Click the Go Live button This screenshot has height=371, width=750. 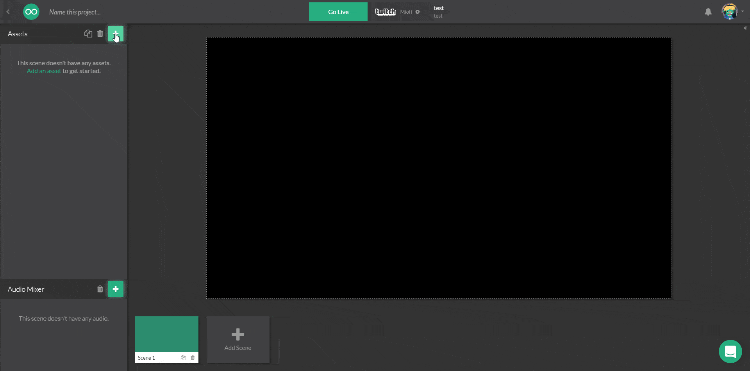tap(338, 12)
